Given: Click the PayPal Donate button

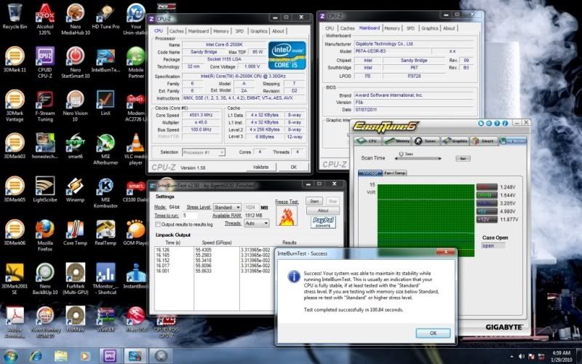Looking at the screenshot, I should pos(323,222).
